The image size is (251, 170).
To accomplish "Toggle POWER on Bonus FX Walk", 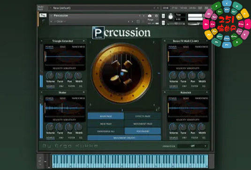I will pos(173,47).
